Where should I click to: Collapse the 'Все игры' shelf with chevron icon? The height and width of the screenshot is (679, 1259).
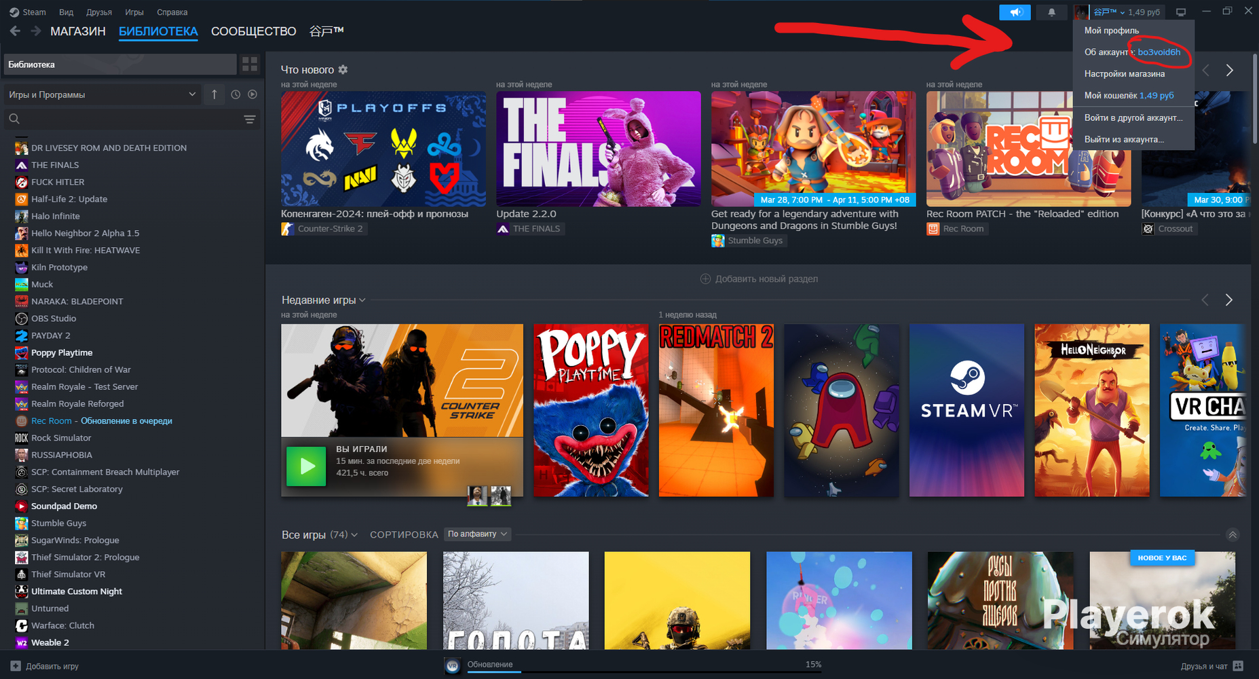pyautogui.click(x=1233, y=535)
